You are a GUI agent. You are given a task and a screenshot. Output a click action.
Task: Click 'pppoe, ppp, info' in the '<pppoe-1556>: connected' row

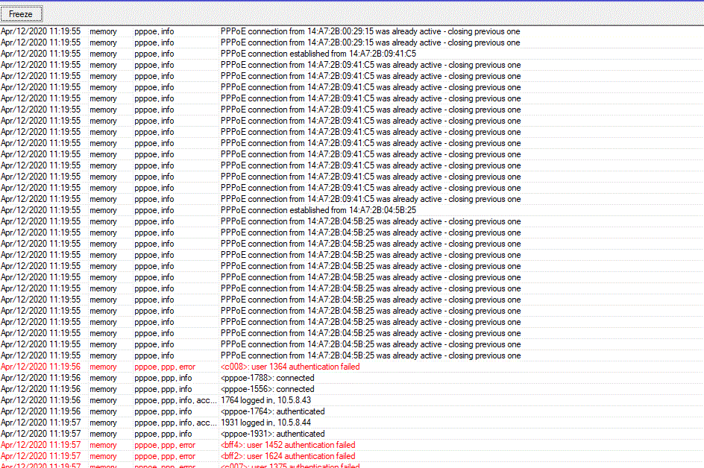pos(163,389)
